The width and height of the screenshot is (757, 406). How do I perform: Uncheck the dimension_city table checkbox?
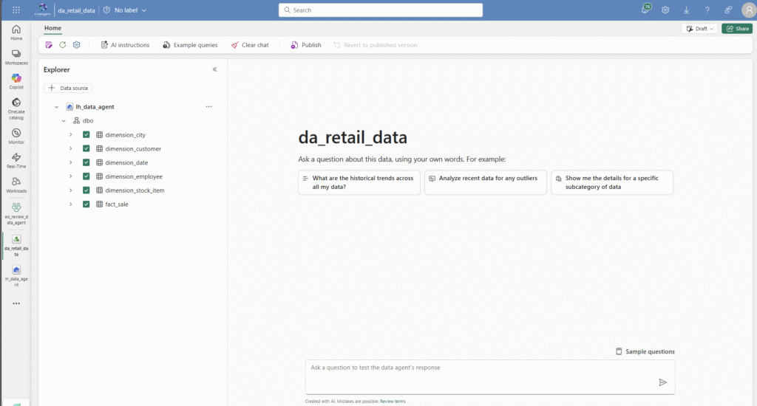[86, 134]
